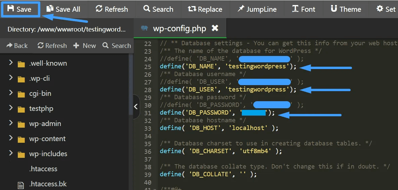Expand the .wp-cli folder chevron
The height and width of the screenshot is (190, 398).
pos(11,77)
